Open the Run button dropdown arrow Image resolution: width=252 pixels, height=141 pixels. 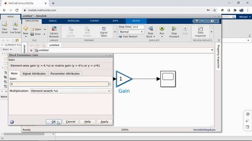162,37
